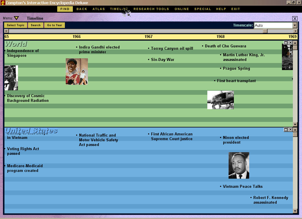Click the Search button
Image resolution: width=302 pixels, height=219 pixels.
pyautogui.click(x=35, y=25)
